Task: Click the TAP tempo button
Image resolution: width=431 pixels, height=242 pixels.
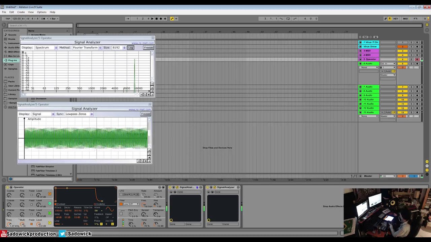Action: click(x=7, y=18)
